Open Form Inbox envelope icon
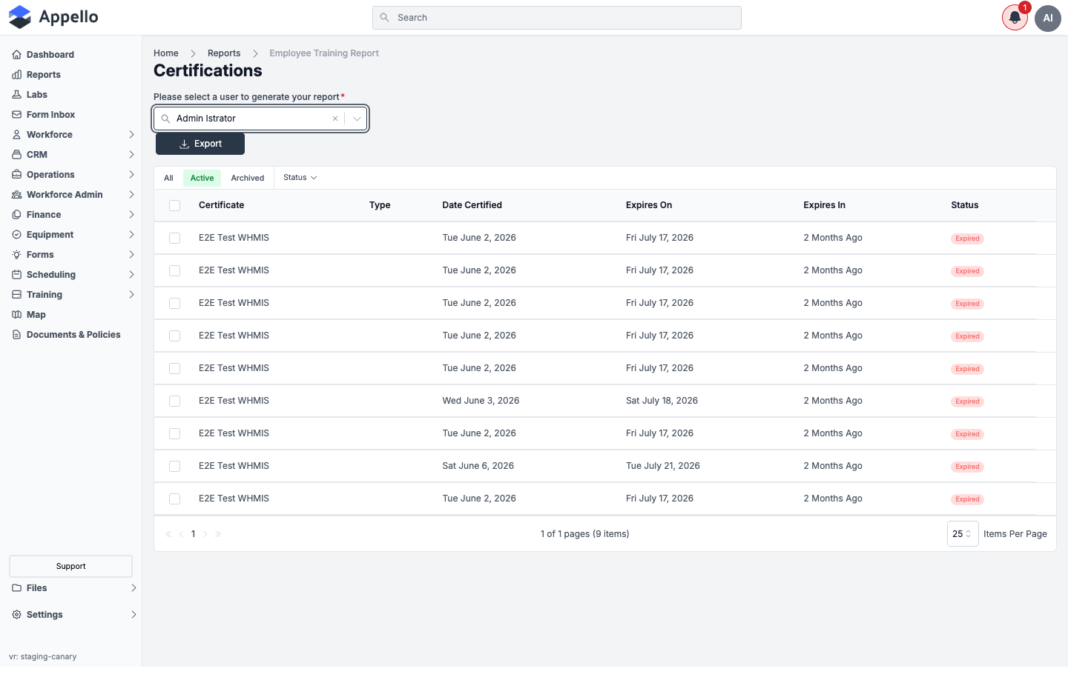The height and width of the screenshot is (680, 1068). coord(16,115)
